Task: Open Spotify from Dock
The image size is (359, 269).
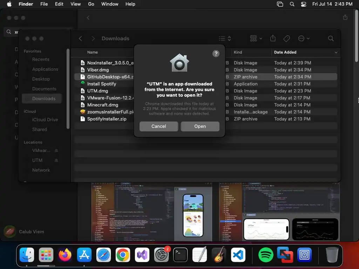Action: [x=266, y=255]
